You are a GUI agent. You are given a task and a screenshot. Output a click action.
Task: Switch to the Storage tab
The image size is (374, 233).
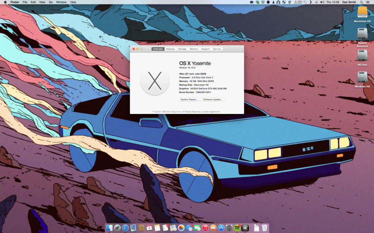[x=182, y=49]
